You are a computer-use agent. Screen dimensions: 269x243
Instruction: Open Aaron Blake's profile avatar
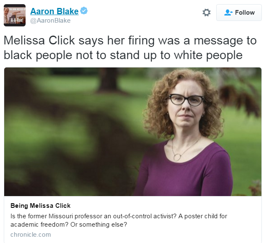click(x=15, y=15)
